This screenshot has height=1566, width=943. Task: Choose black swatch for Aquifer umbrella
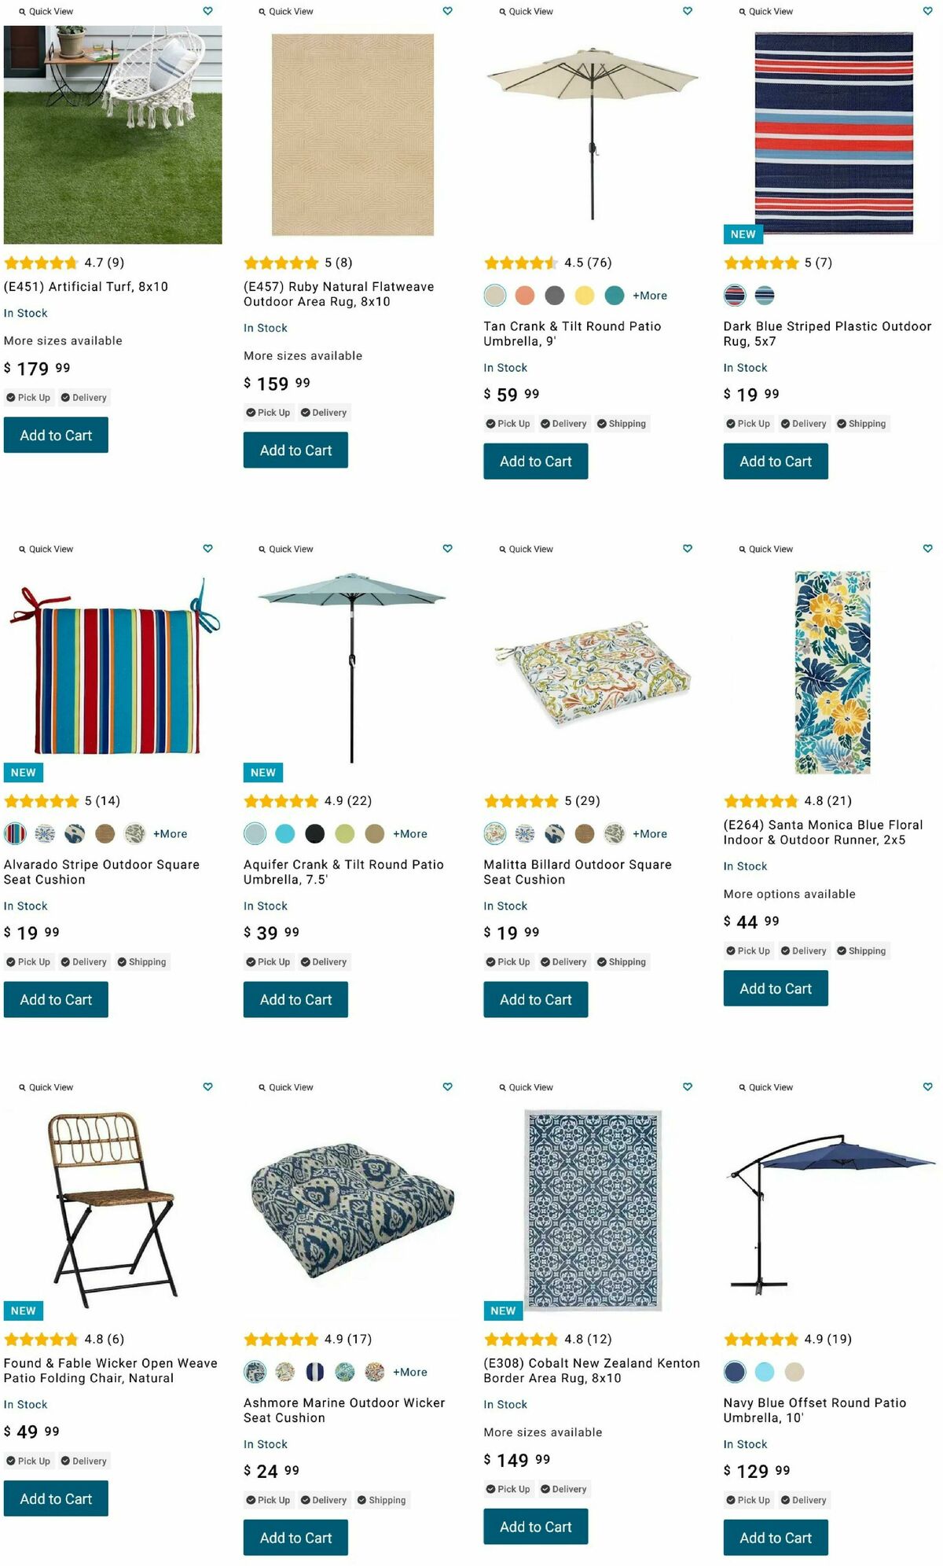point(315,834)
